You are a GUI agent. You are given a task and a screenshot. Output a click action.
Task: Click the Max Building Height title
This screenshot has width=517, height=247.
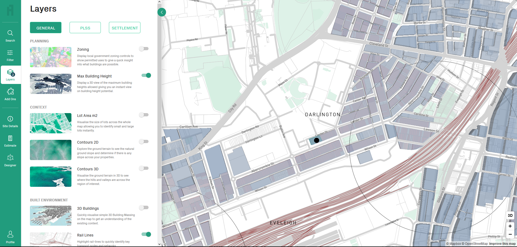(94, 76)
